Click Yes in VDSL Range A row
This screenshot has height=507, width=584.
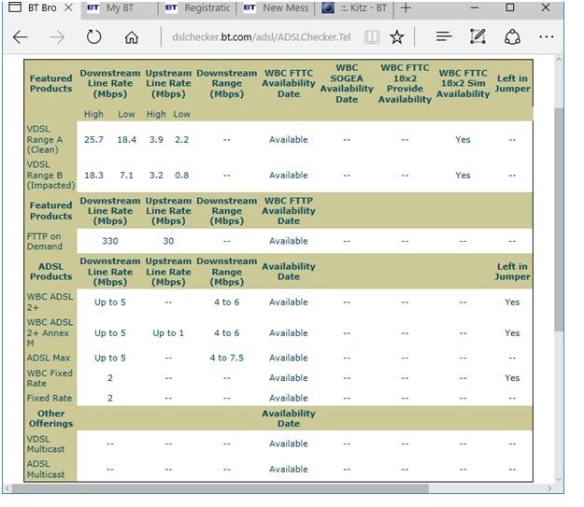pyautogui.click(x=463, y=140)
